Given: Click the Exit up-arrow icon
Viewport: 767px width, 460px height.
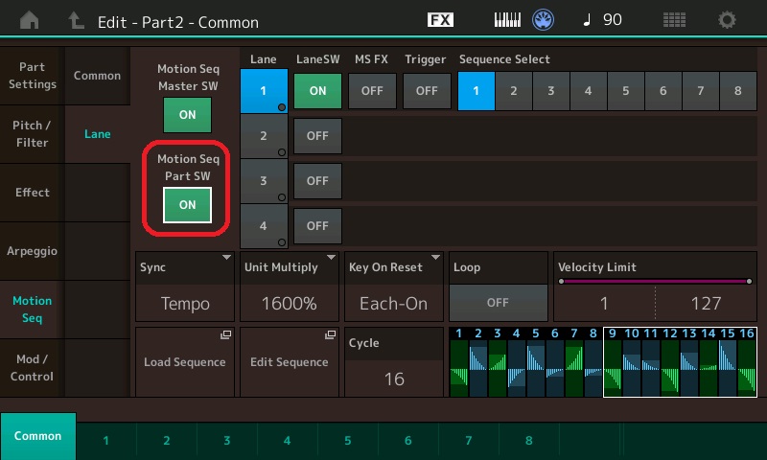Looking at the screenshot, I should click(76, 20).
